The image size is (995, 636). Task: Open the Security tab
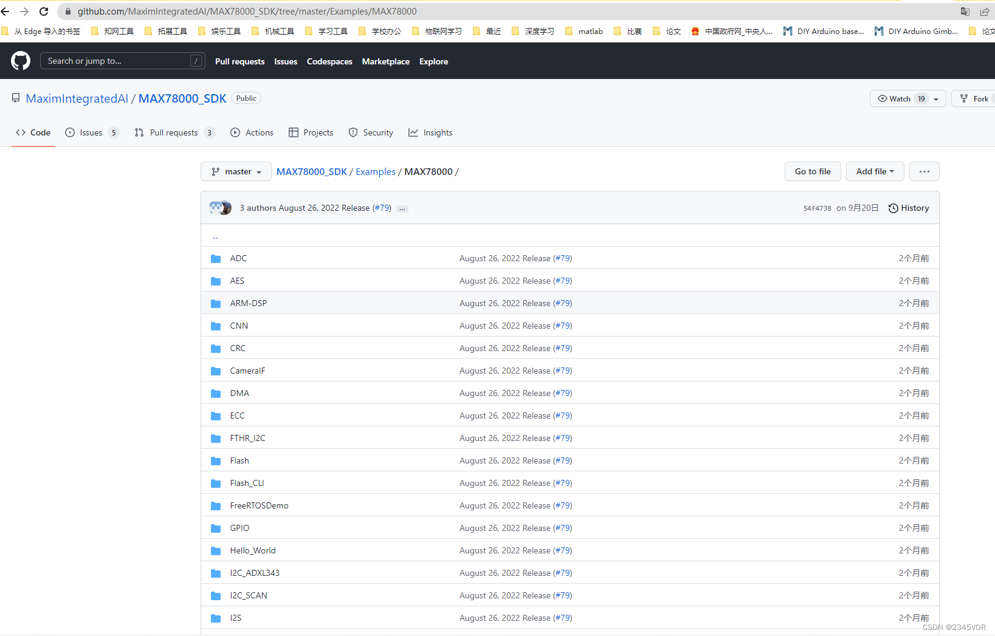pos(371,132)
